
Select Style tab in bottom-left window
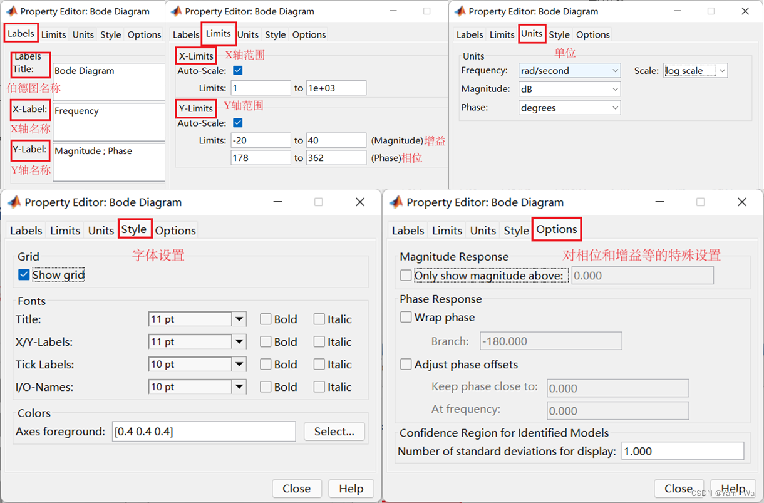[x=134, y=229]
